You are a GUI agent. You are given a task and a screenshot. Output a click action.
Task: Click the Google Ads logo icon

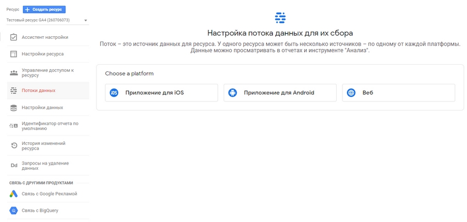click(x=13, y=194)
